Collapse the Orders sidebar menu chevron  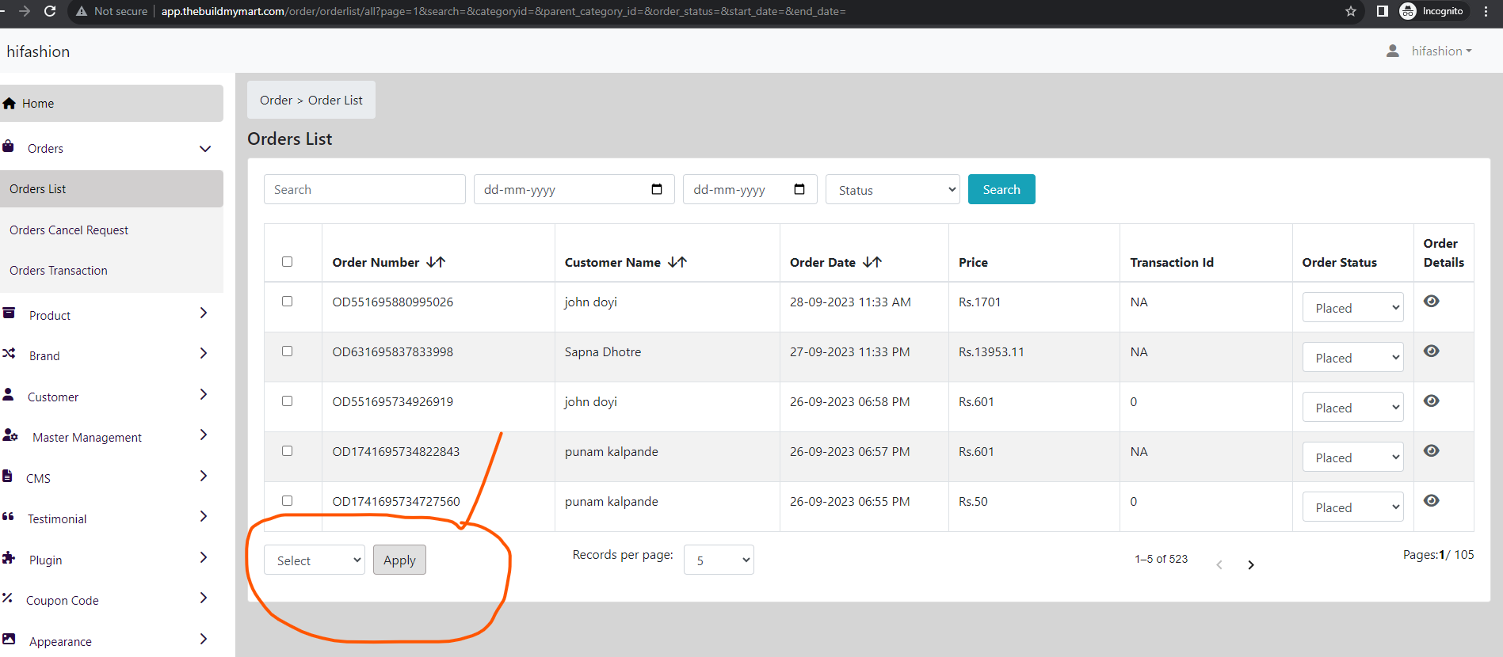[x=205, y=149]
